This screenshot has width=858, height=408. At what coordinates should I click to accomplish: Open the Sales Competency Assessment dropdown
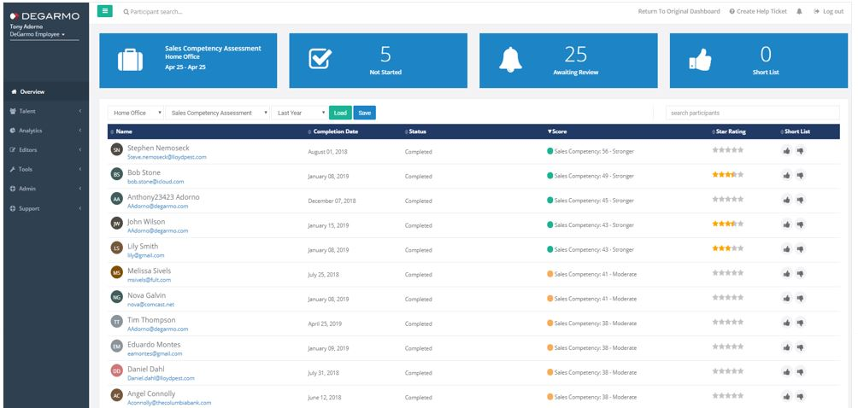point(218,113)
